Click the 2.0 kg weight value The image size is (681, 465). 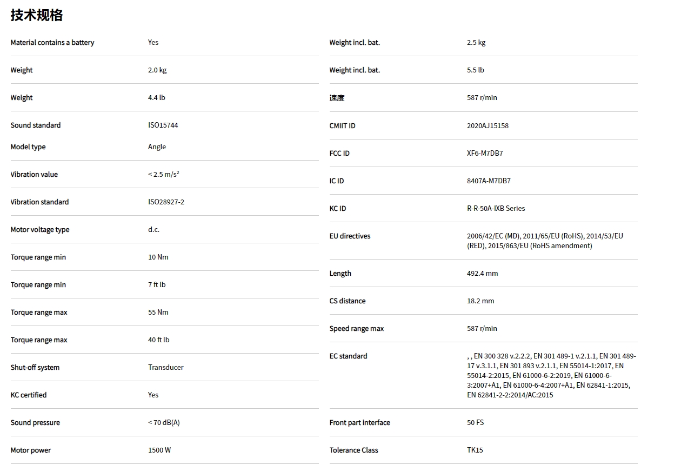[x=157, y=70]
